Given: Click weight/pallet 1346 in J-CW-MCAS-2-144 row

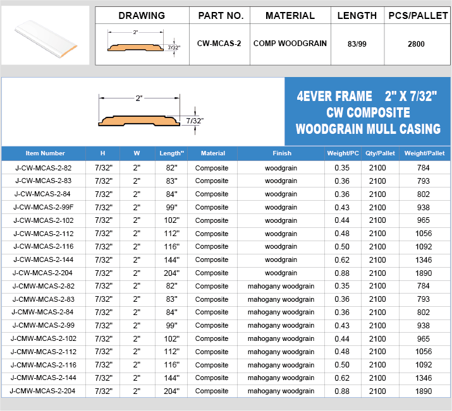Looking at the screenshot, I should point(424,259).
